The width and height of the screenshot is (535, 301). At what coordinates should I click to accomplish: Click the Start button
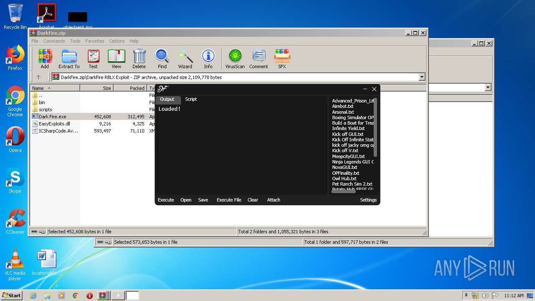point(12,296)
